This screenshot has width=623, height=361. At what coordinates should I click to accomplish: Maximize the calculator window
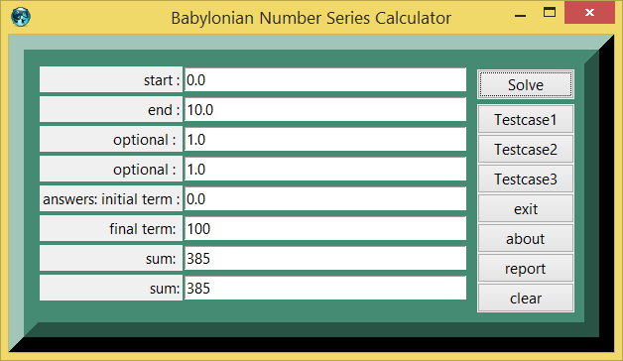[x=550, y=13]
